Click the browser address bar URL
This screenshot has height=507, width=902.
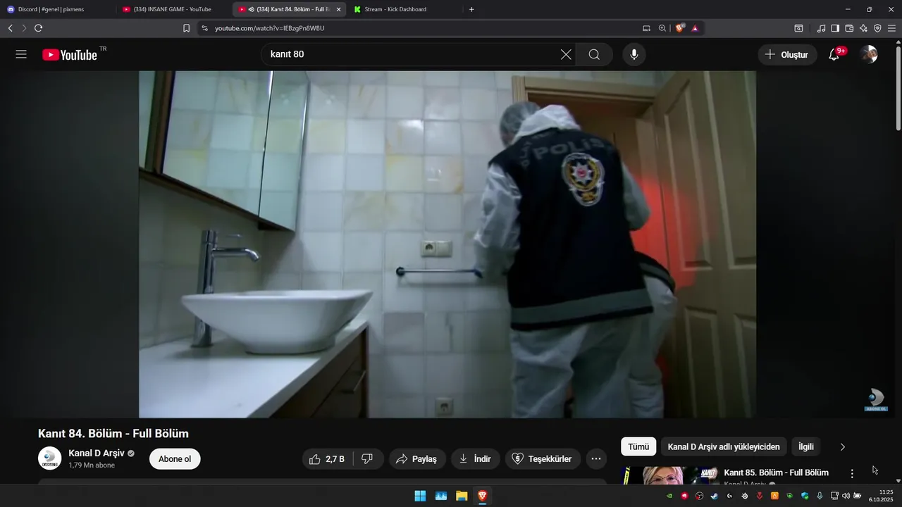(x=270, y=28)
